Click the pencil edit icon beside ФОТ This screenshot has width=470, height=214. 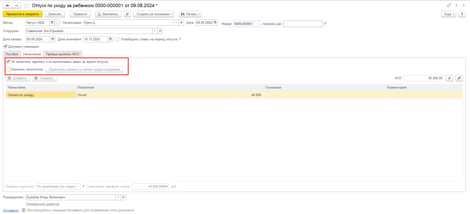tap(459, 78)
